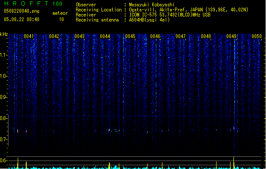
Task: Click the 'Receiving antenna' field label
Action: click(x=97, y=20)
